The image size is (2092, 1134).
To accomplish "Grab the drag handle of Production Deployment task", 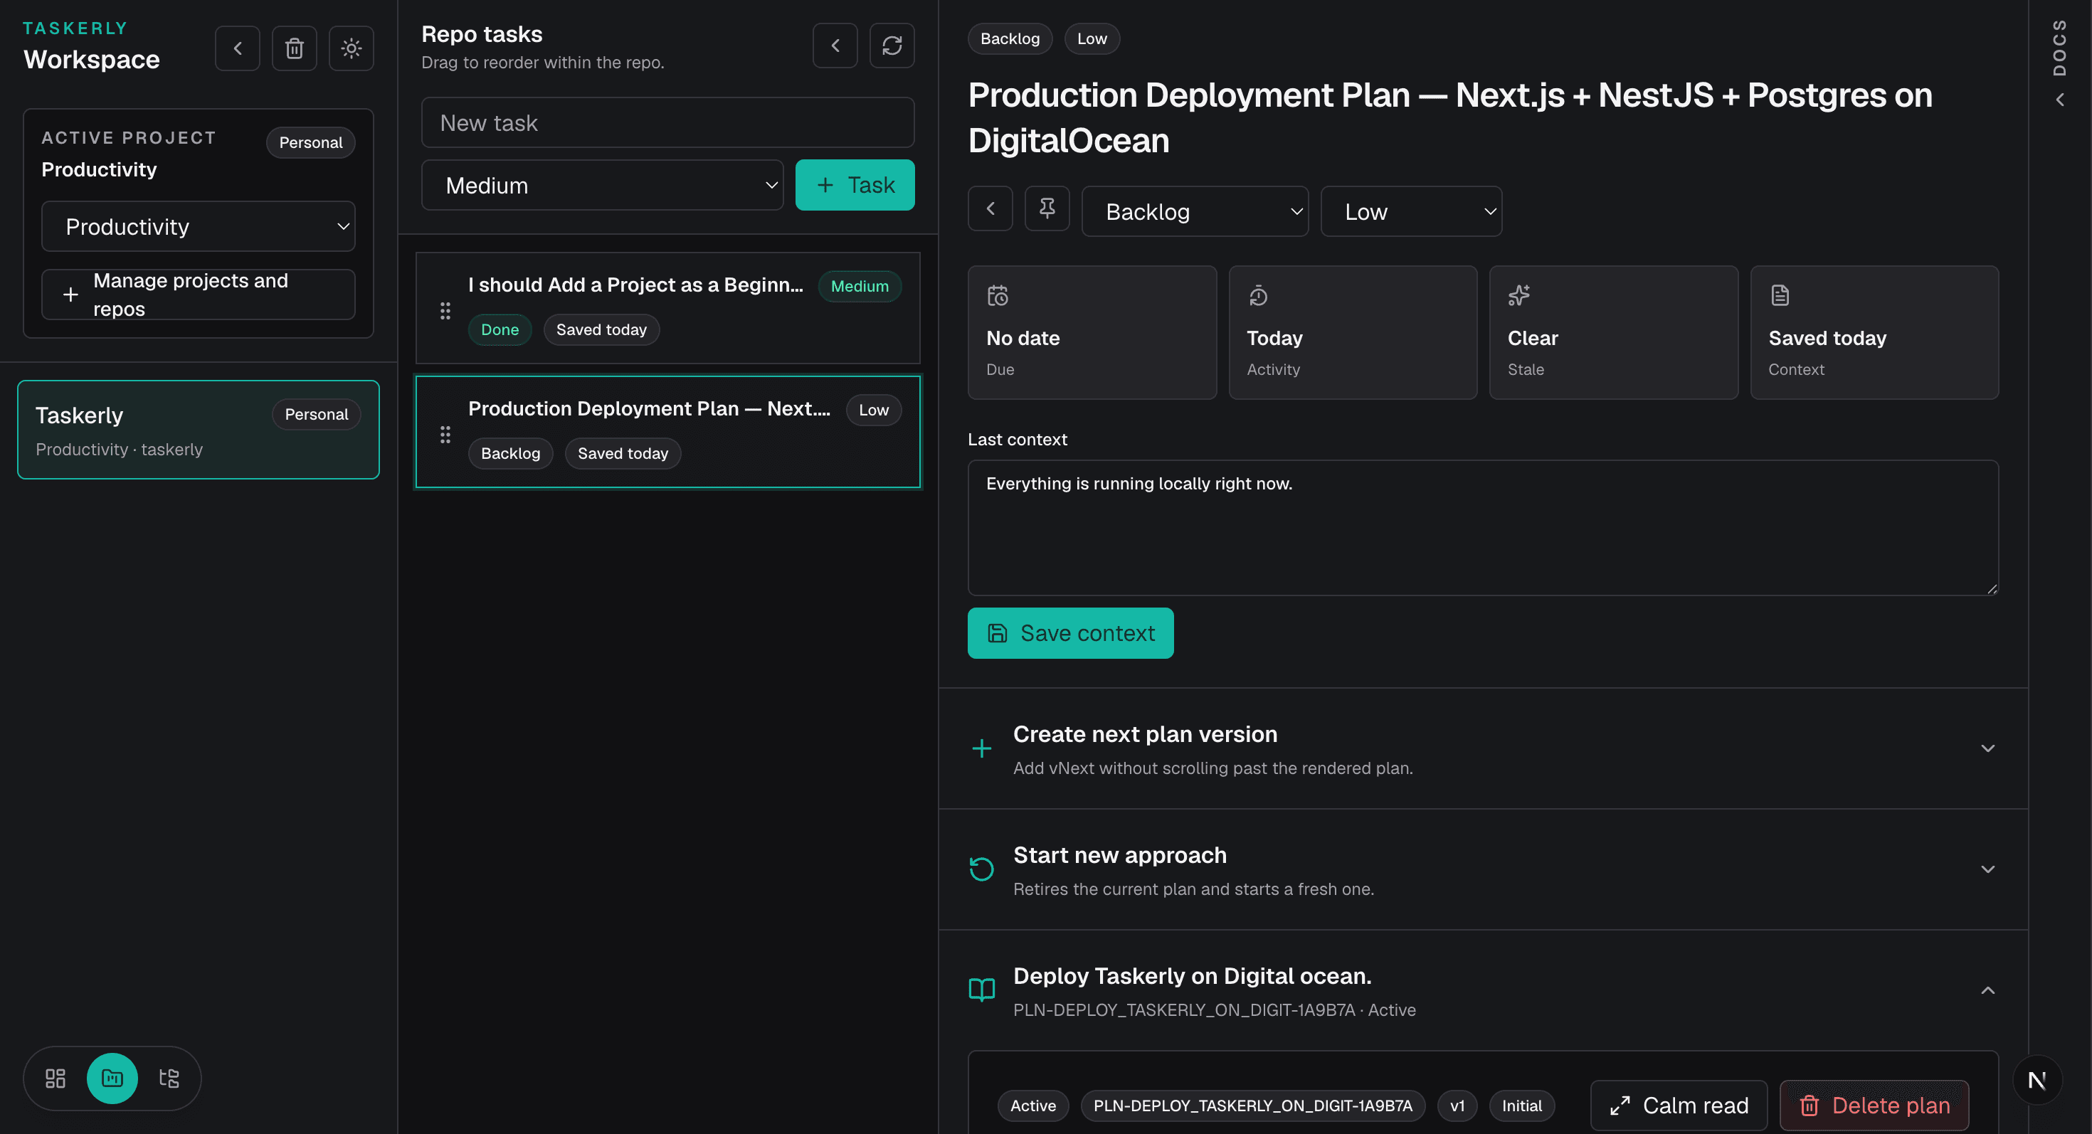I will pyautogui.click(x=445, y=434).
